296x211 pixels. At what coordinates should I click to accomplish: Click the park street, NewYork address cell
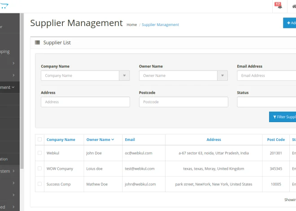coord(213,184)
